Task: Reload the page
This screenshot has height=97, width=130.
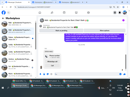Action: [x=11, y=7]
